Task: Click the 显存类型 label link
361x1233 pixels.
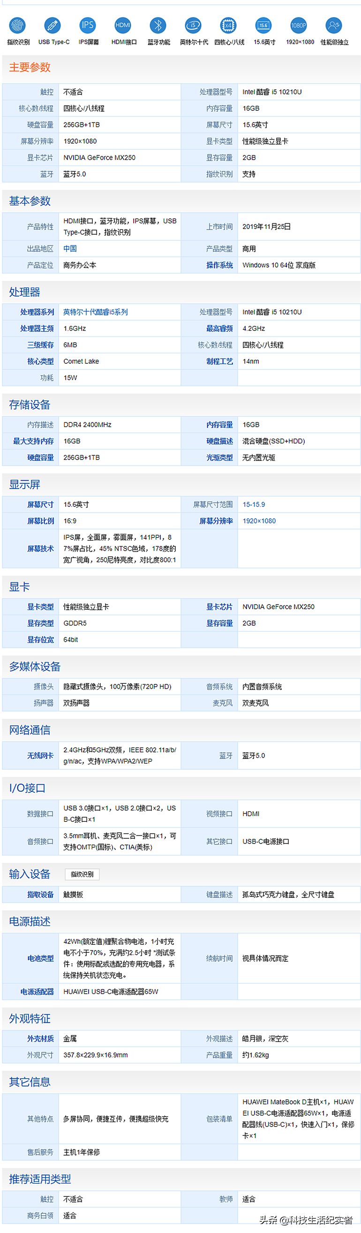Action: tap(40, 623)
